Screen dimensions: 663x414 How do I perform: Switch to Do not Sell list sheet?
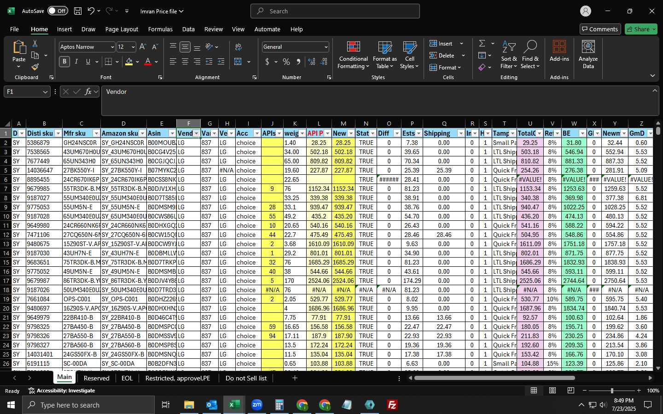[x=246, y=378]
